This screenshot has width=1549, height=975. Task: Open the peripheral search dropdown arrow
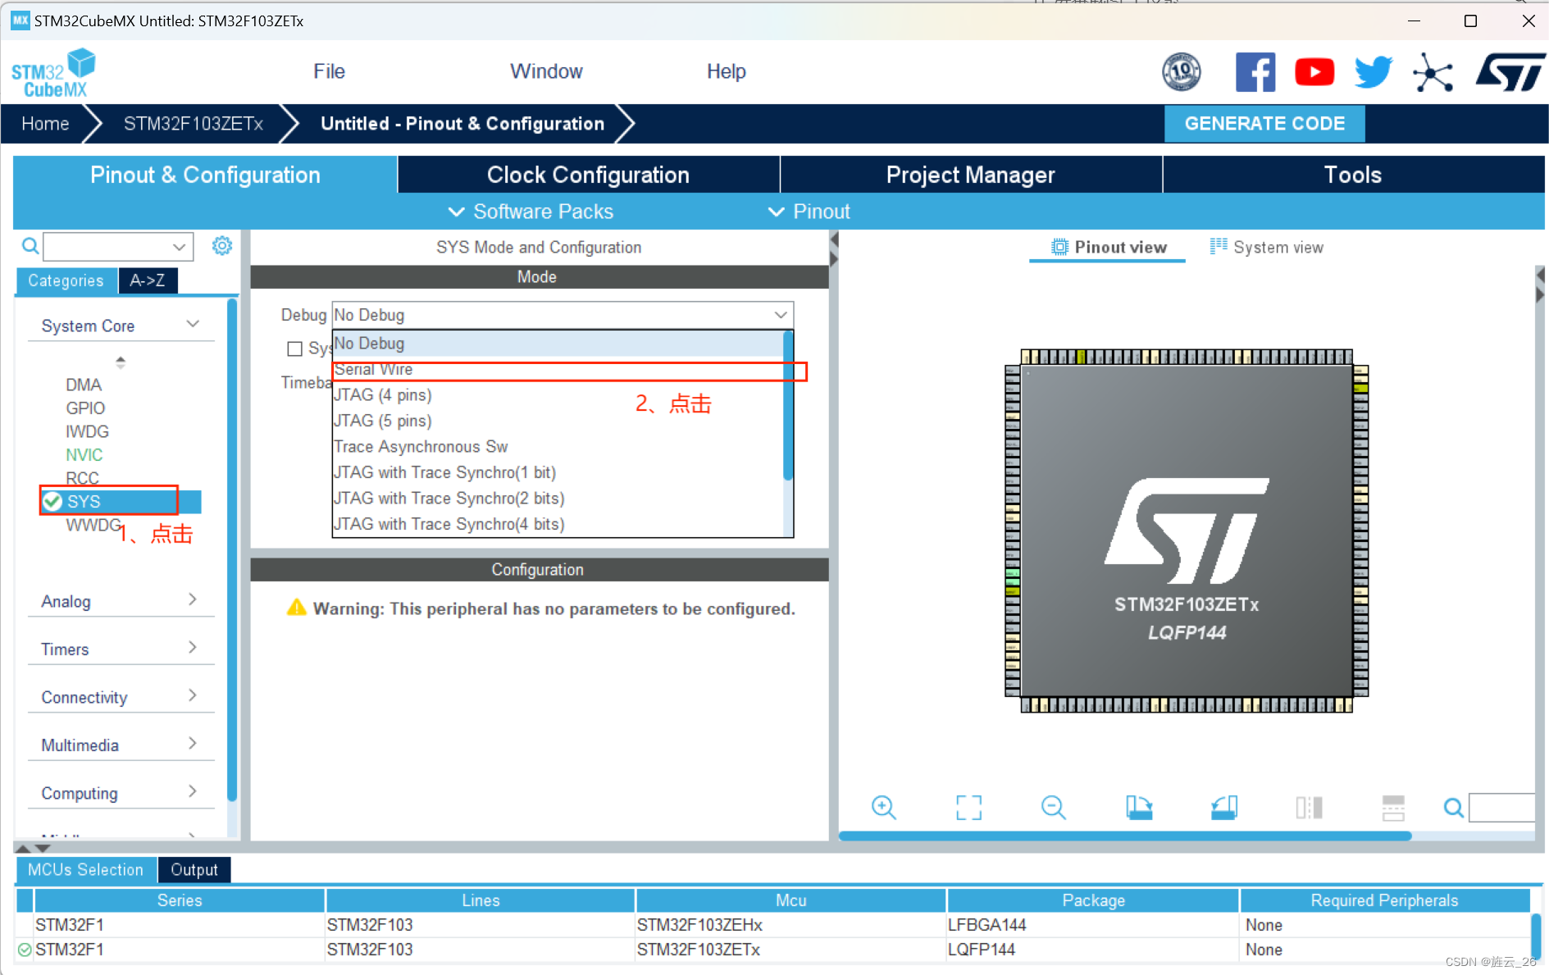[x=179, y=246]
